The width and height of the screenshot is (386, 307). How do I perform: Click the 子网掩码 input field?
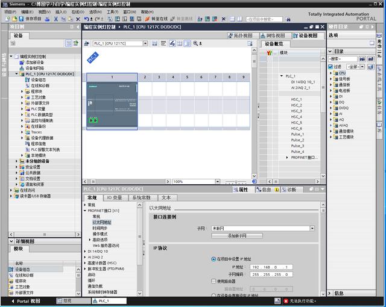271,274
